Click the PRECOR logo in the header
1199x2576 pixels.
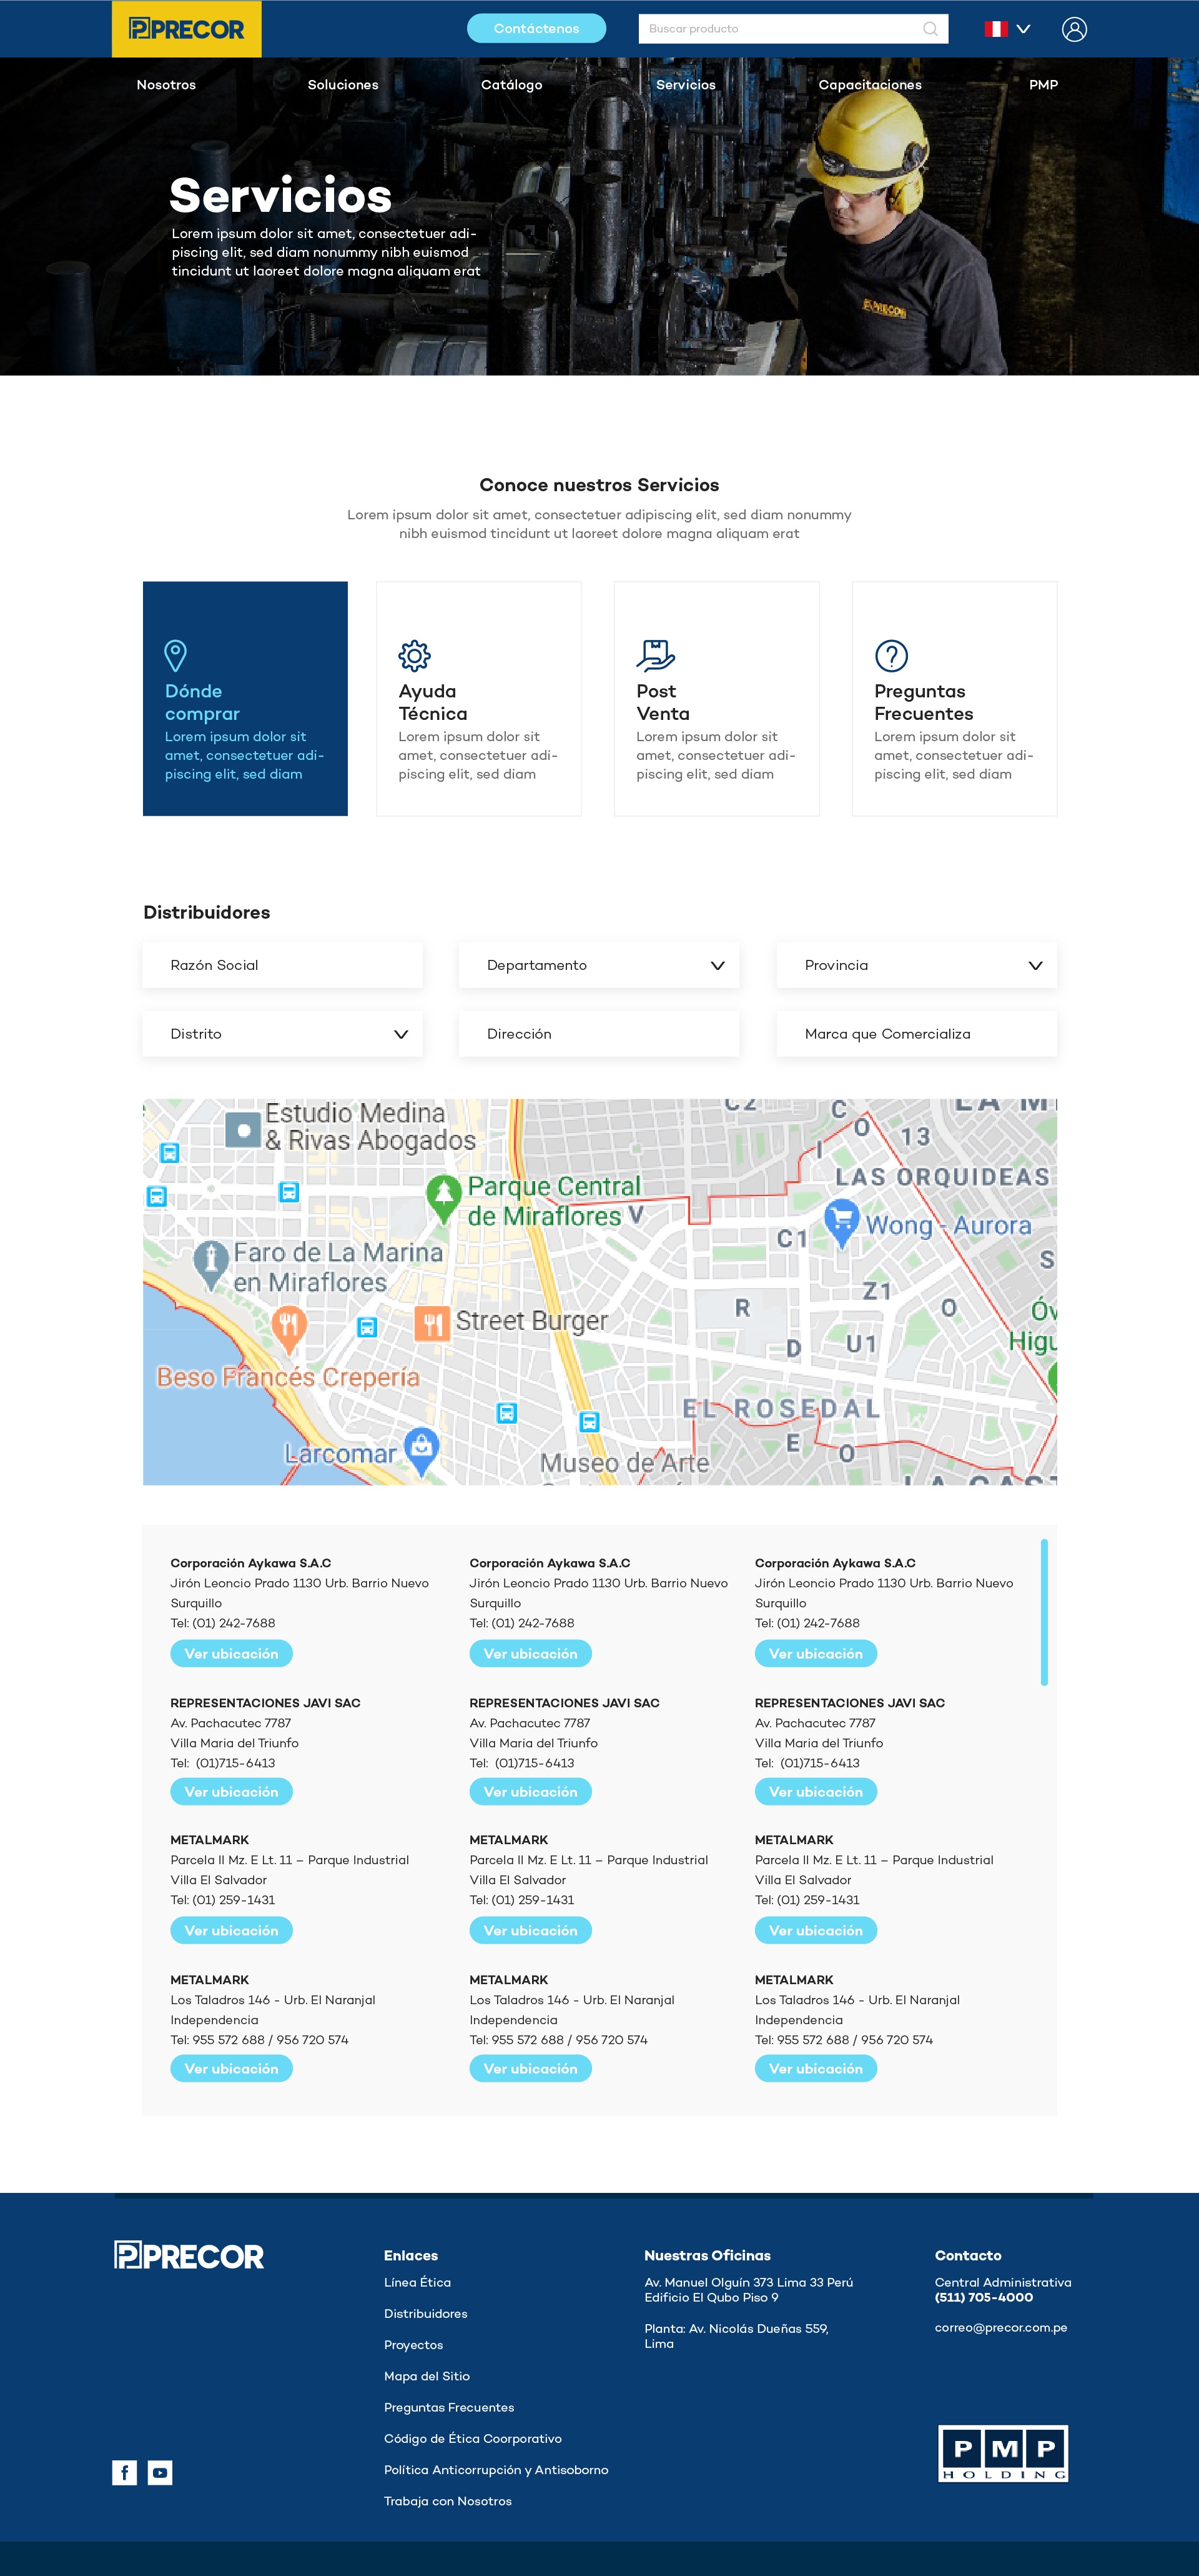point(187,29)
